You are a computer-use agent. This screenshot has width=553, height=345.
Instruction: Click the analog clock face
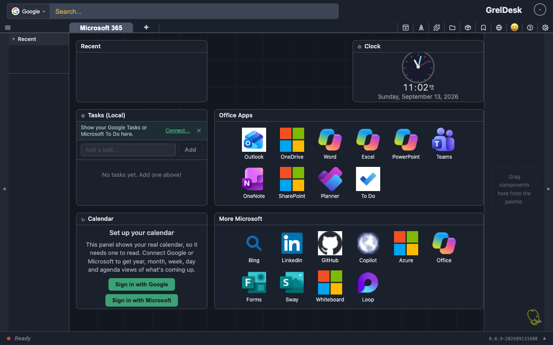tap(418, 67)
